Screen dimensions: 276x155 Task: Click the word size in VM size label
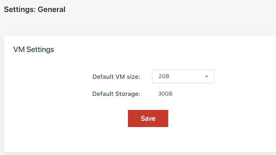tap(133, 77)
